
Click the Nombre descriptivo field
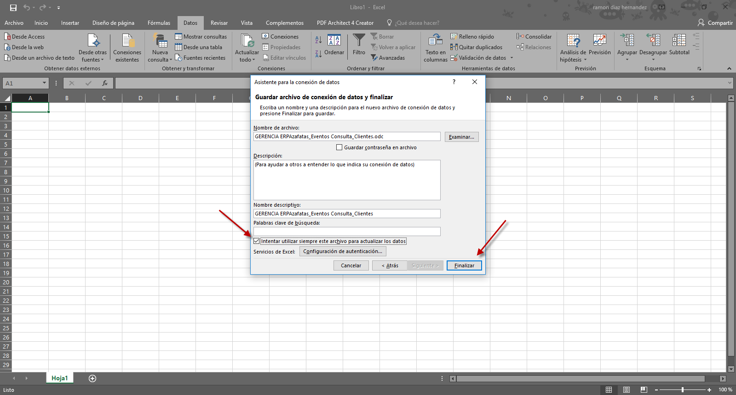[x=347, y=214]
